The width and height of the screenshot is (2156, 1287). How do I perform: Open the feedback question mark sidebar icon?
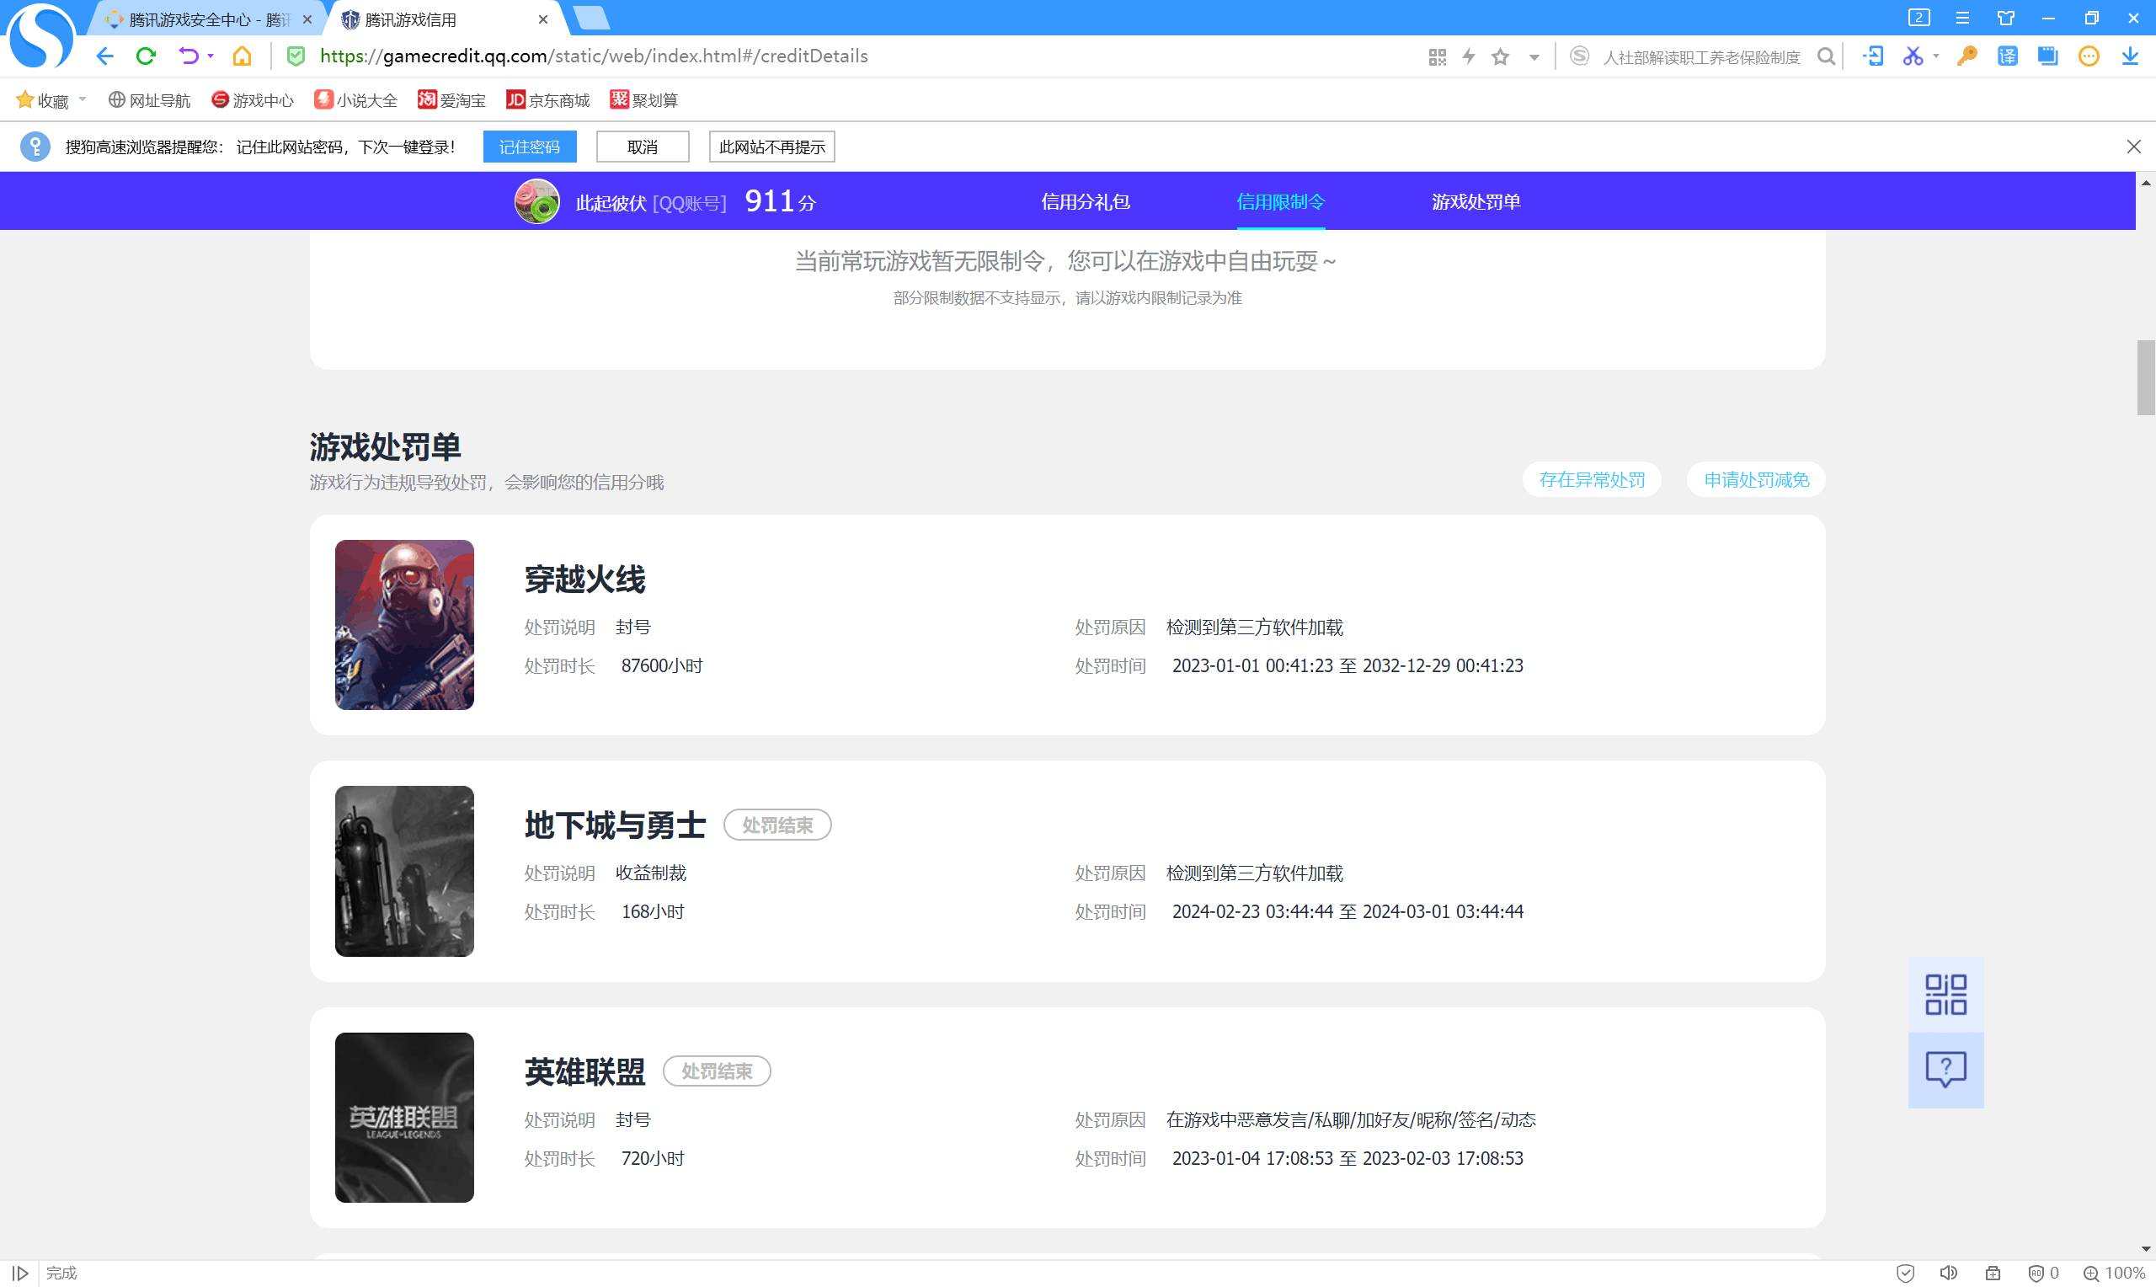pos(1945,1070)
